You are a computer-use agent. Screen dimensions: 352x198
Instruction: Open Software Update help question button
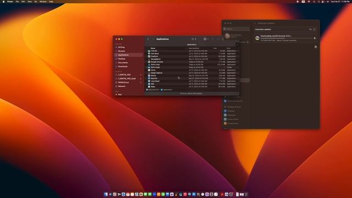315,47
